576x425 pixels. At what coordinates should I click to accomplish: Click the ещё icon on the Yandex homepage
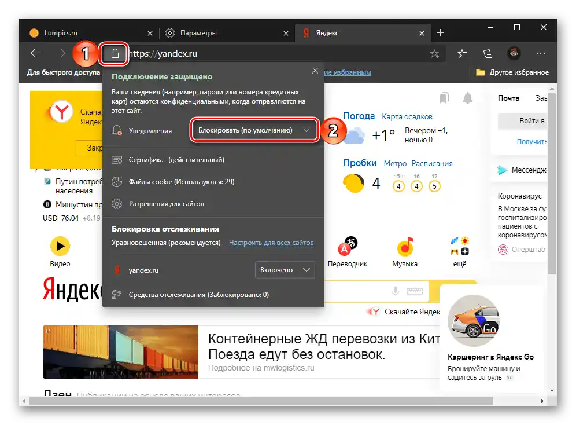pos(460,246)
